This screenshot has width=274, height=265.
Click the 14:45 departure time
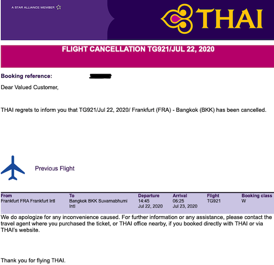click(144, 201)
